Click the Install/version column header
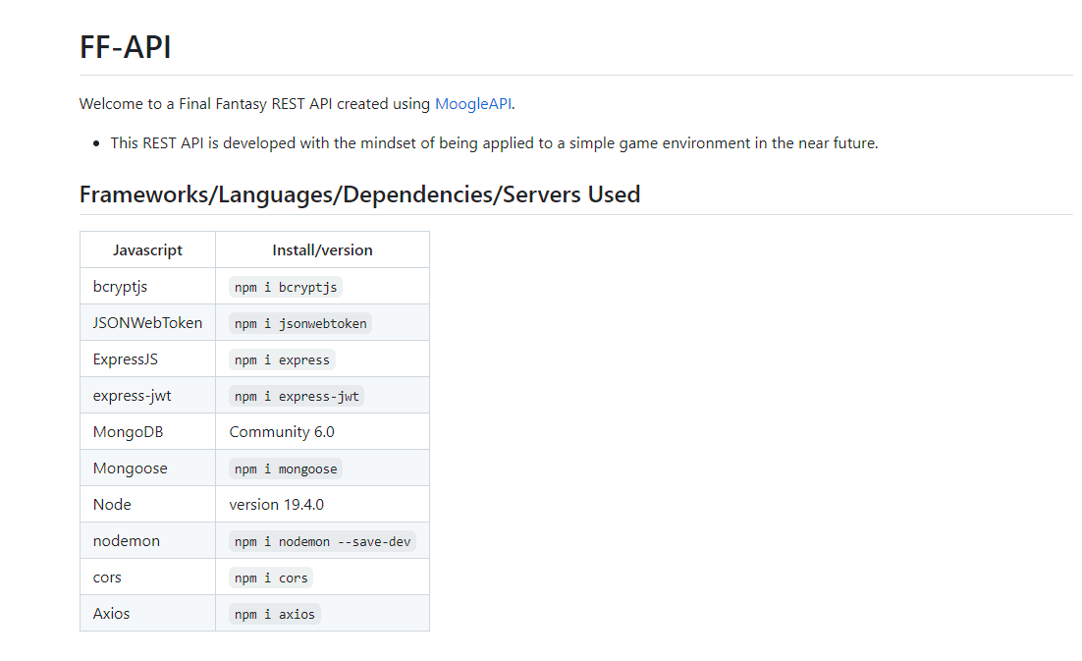This screenshot has width=1082, height=661. [322, 249]
